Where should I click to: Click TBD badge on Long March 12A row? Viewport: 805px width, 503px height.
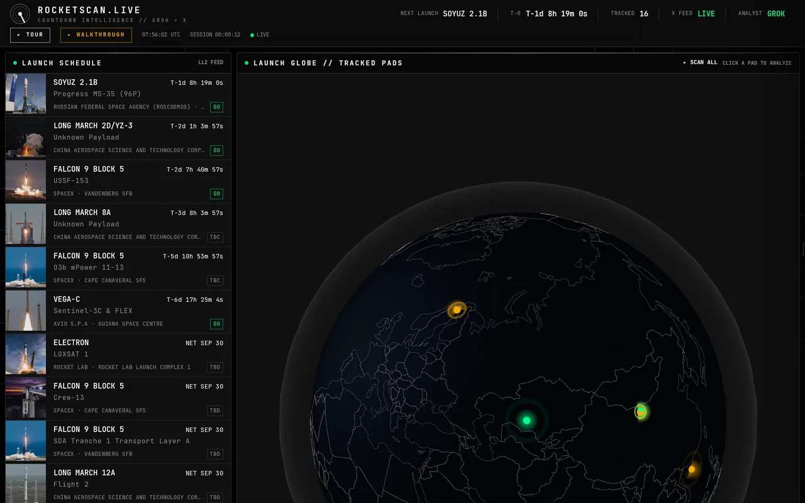[x=215, y=497]
